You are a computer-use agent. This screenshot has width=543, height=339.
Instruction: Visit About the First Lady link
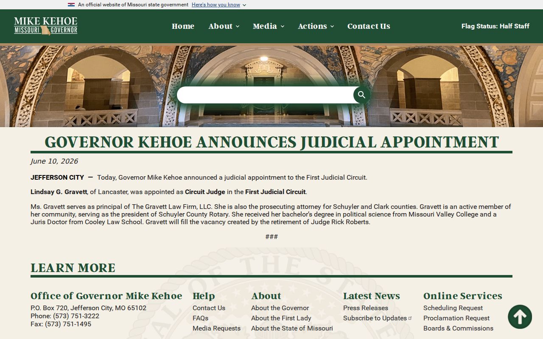[x=281, y=318]
